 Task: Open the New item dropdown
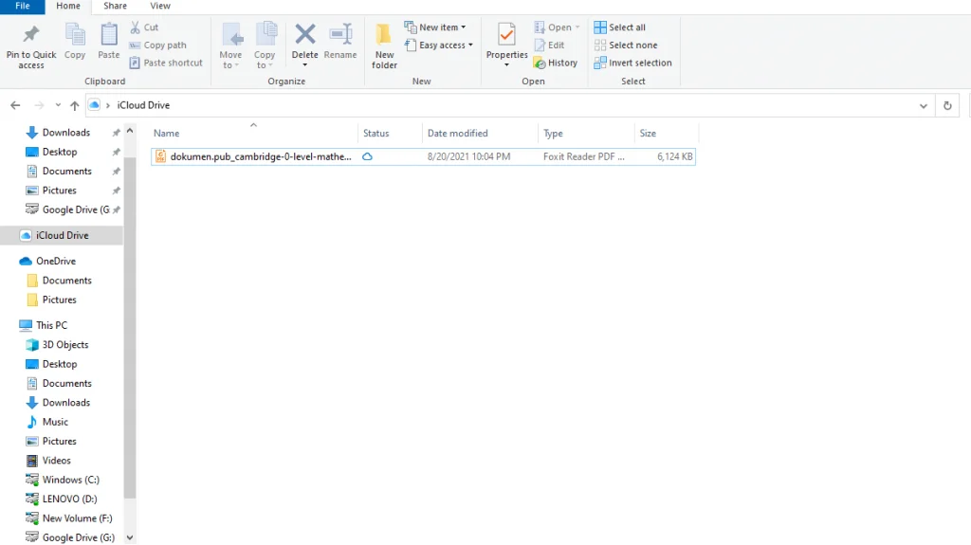click(x=435, y=27)
